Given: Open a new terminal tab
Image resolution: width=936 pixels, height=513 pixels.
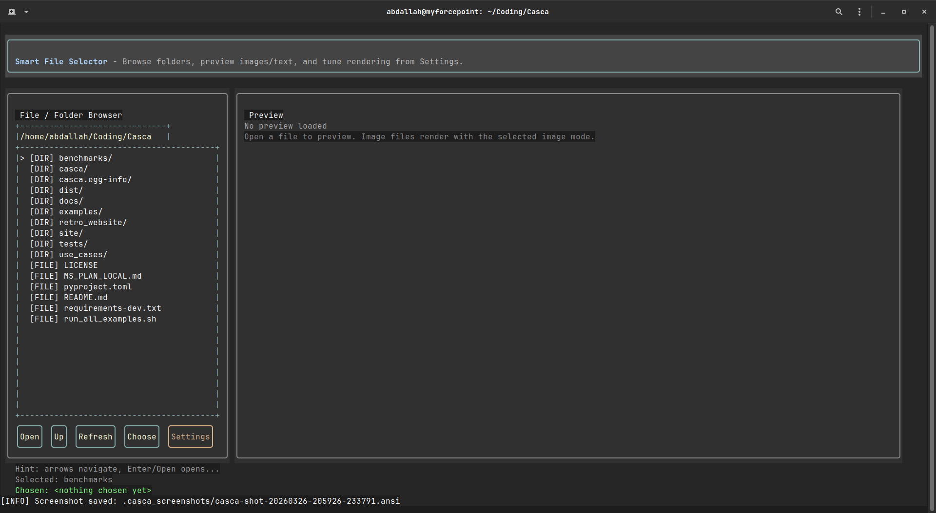Looking at the screenshot, I should (12, 11).
